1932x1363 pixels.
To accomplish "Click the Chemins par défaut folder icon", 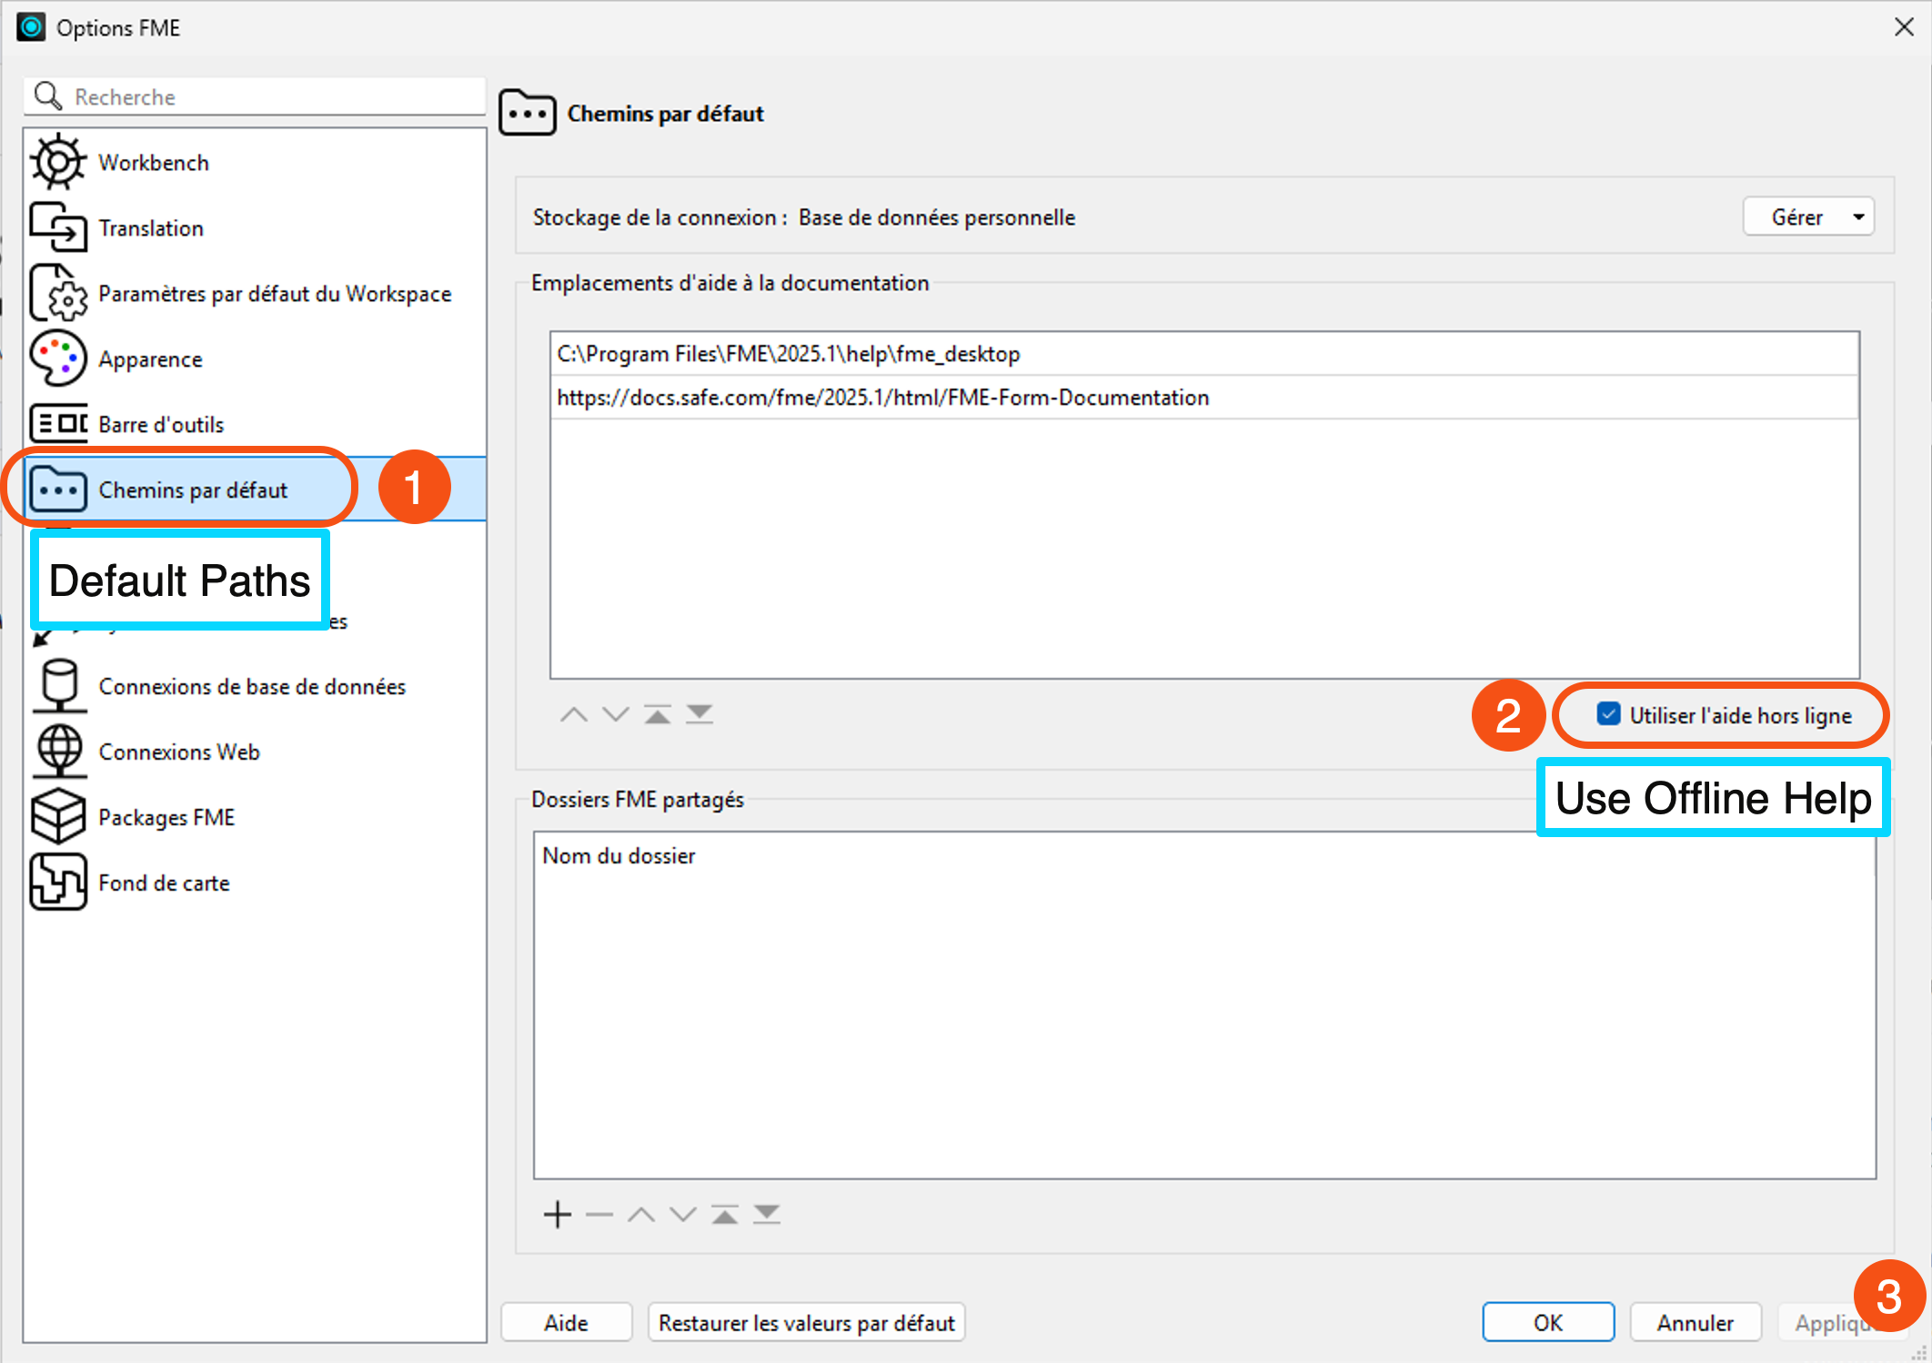I will (x=58, y=490).
